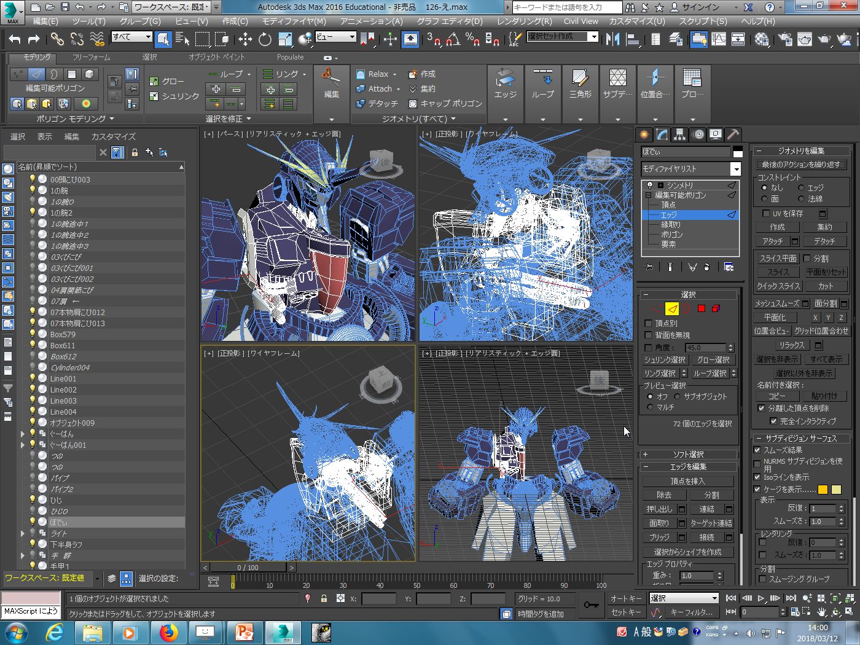Image resolution: width=860 pixels, height=645 pixels.
Task: Click the orange cage color swatch
Action: 823,490
